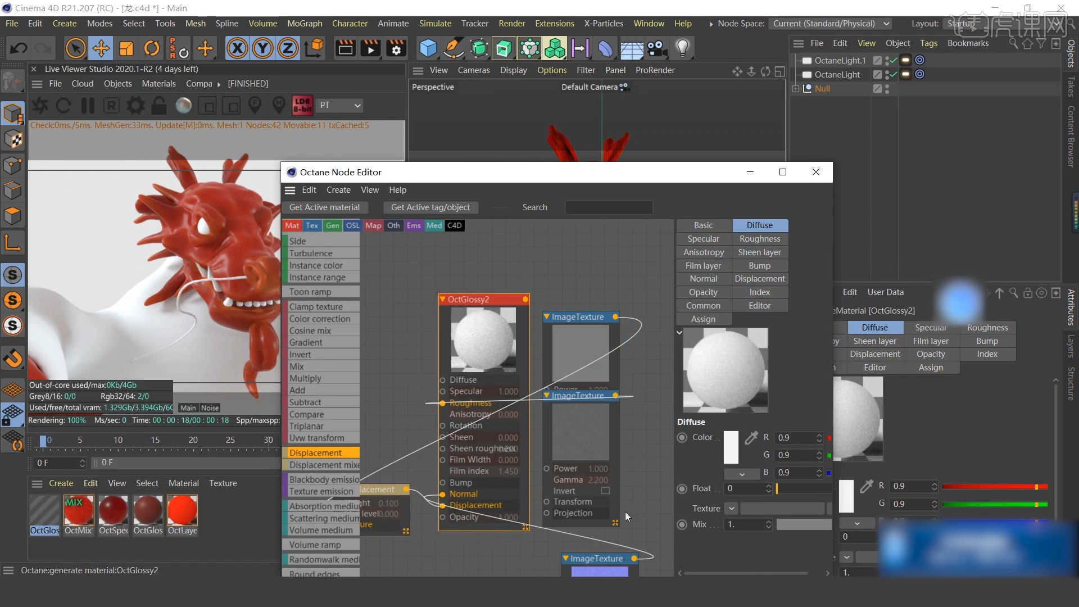This screenshot has width=1079, height=607.
Task: Click the Rotate tool icon
Action: click(x=152, y=48)
